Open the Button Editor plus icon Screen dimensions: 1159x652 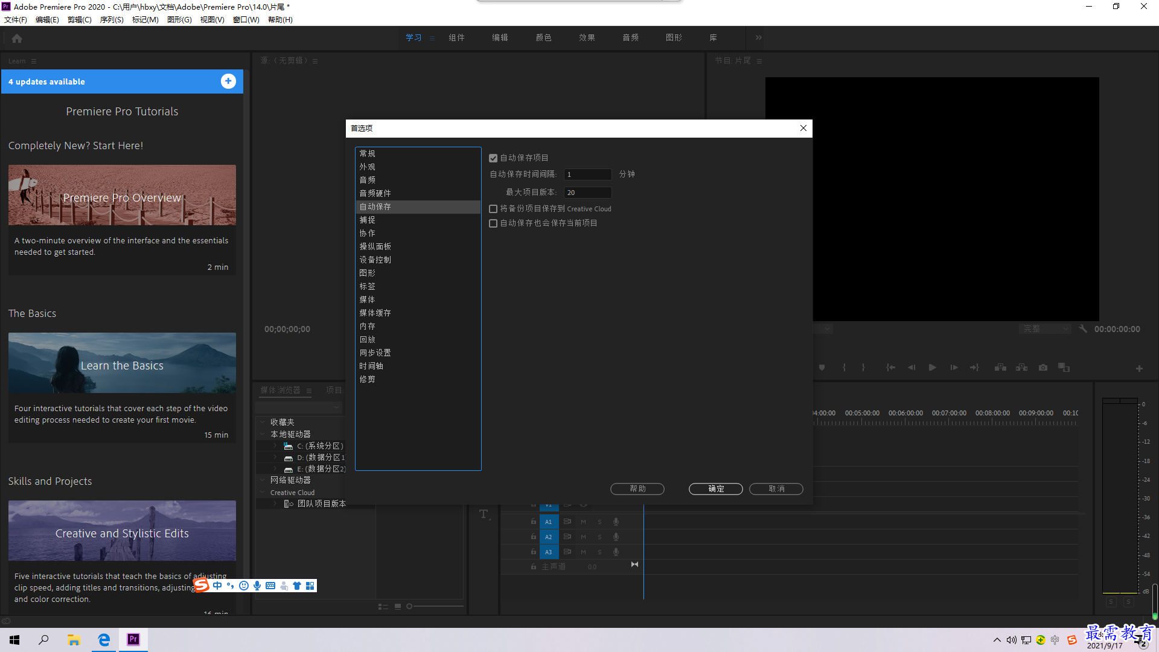click(1139, 369)
